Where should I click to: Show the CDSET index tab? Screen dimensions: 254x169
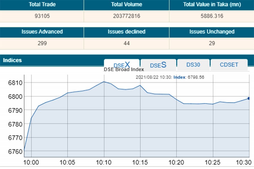pos(229,65)
